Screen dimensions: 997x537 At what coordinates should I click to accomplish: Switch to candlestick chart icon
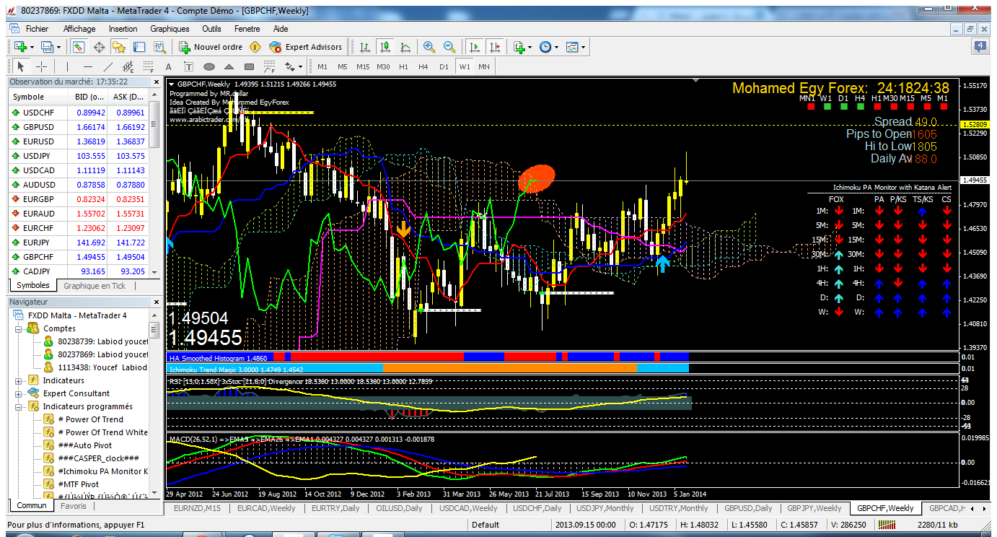click(x=385, y=47)
